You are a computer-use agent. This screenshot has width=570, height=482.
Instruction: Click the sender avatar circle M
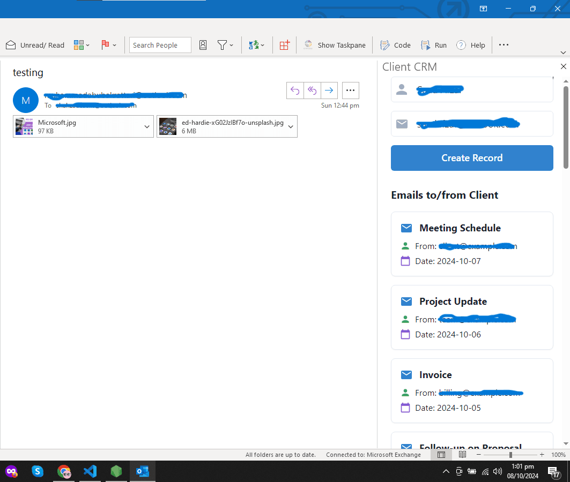(x=25, y=100)
